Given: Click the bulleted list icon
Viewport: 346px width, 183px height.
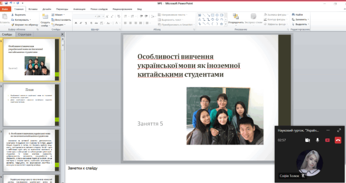Looking at the screenshot, I should click(x=126, y=16).
